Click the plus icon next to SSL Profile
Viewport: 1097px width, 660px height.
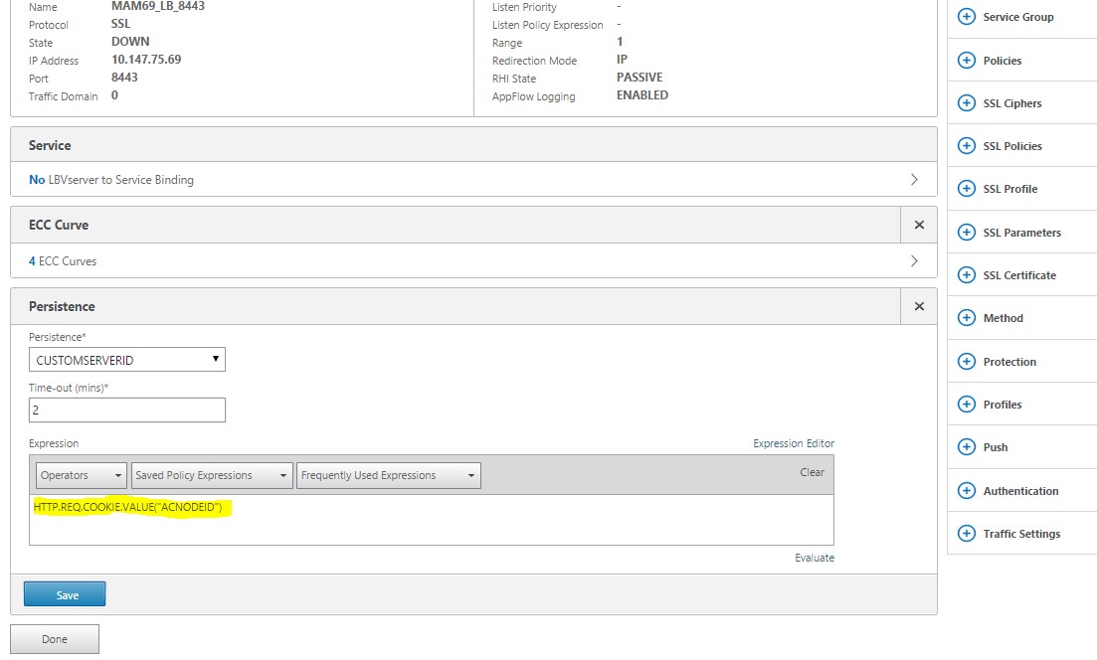pos(966,189)
